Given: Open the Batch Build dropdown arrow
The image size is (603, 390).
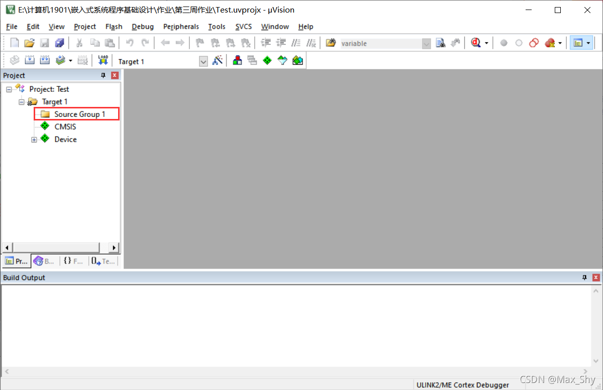Looking at the screenshot, I should pos(70,61).
